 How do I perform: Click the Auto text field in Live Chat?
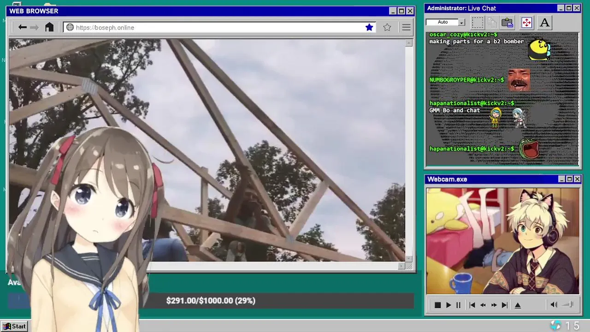coord(442,22)
